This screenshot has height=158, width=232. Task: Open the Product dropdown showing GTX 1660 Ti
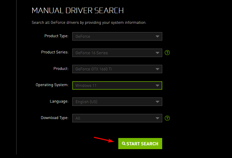[117, 69]
